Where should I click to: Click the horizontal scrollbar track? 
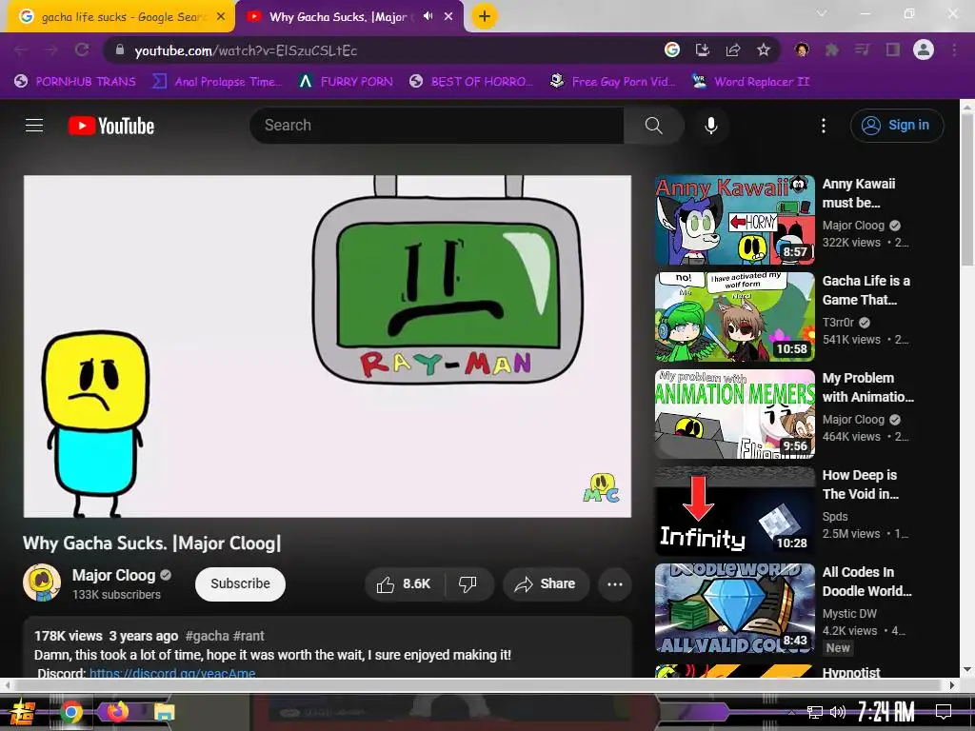[479, 685]
